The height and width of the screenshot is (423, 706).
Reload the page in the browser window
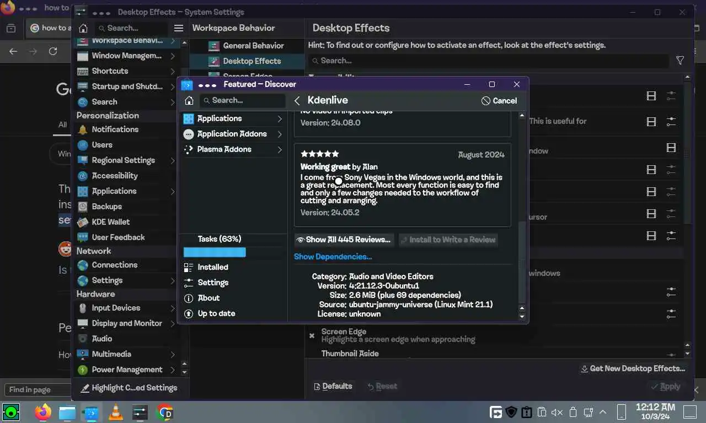(x=53, y=51)
